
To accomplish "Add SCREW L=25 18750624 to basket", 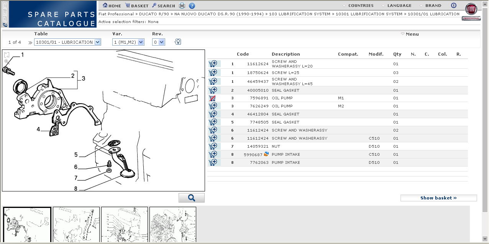I will pyautogui.click(x=213, y=73).
